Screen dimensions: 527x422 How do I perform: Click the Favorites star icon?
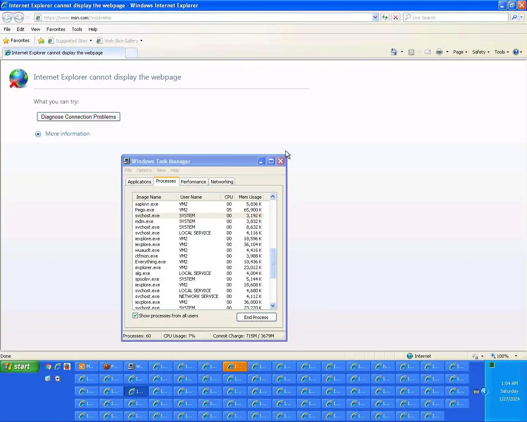coord(6,41)
